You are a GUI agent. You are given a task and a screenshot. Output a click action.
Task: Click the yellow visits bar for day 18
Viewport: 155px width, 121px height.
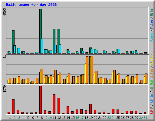pos(85,74)
